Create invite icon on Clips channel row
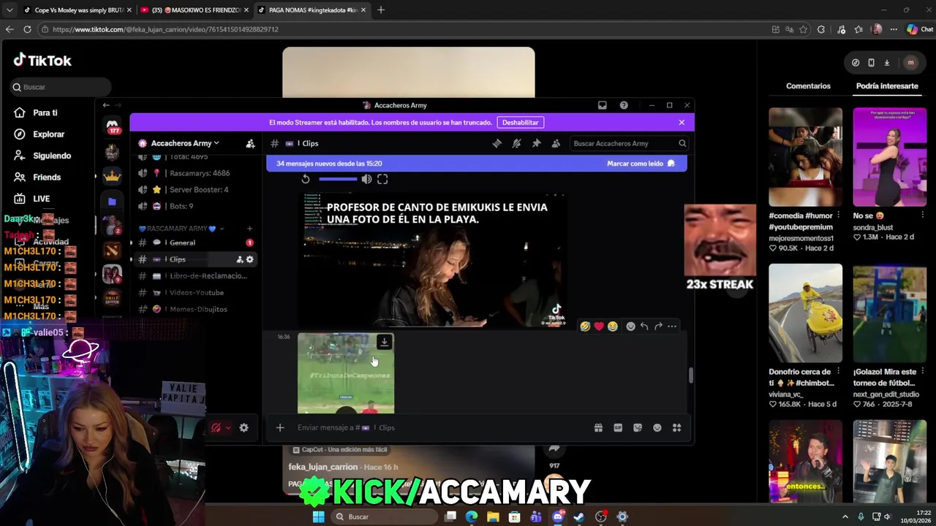936x526 pixels. 239,259
